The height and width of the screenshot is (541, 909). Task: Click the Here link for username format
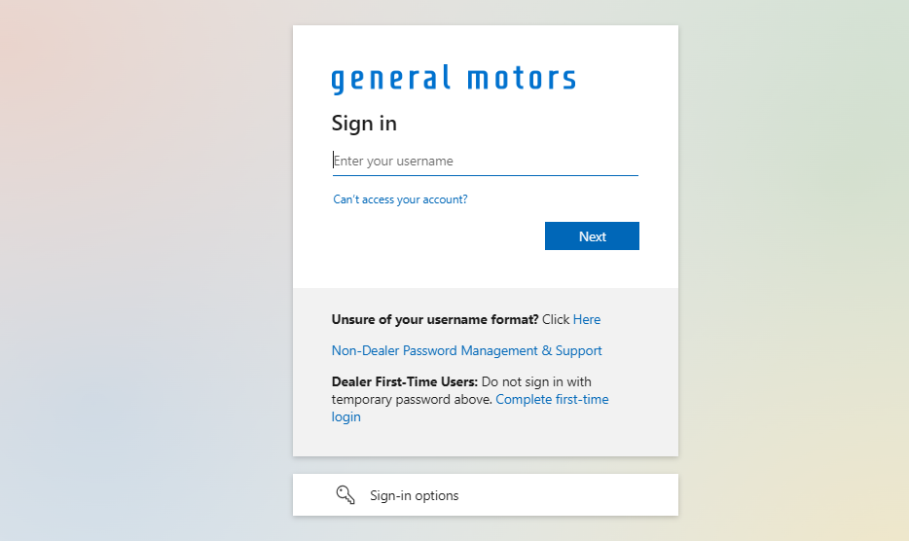[x=586, y=319]
